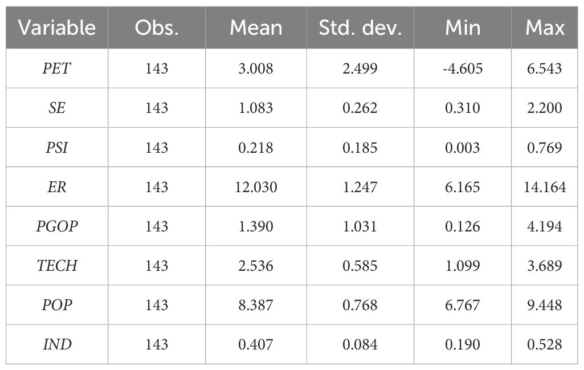Select the IND std. dev. value 0.084
584x370 pixels.
coord(360,345)
